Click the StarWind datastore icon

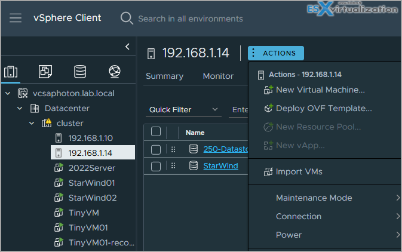[194, 165]
